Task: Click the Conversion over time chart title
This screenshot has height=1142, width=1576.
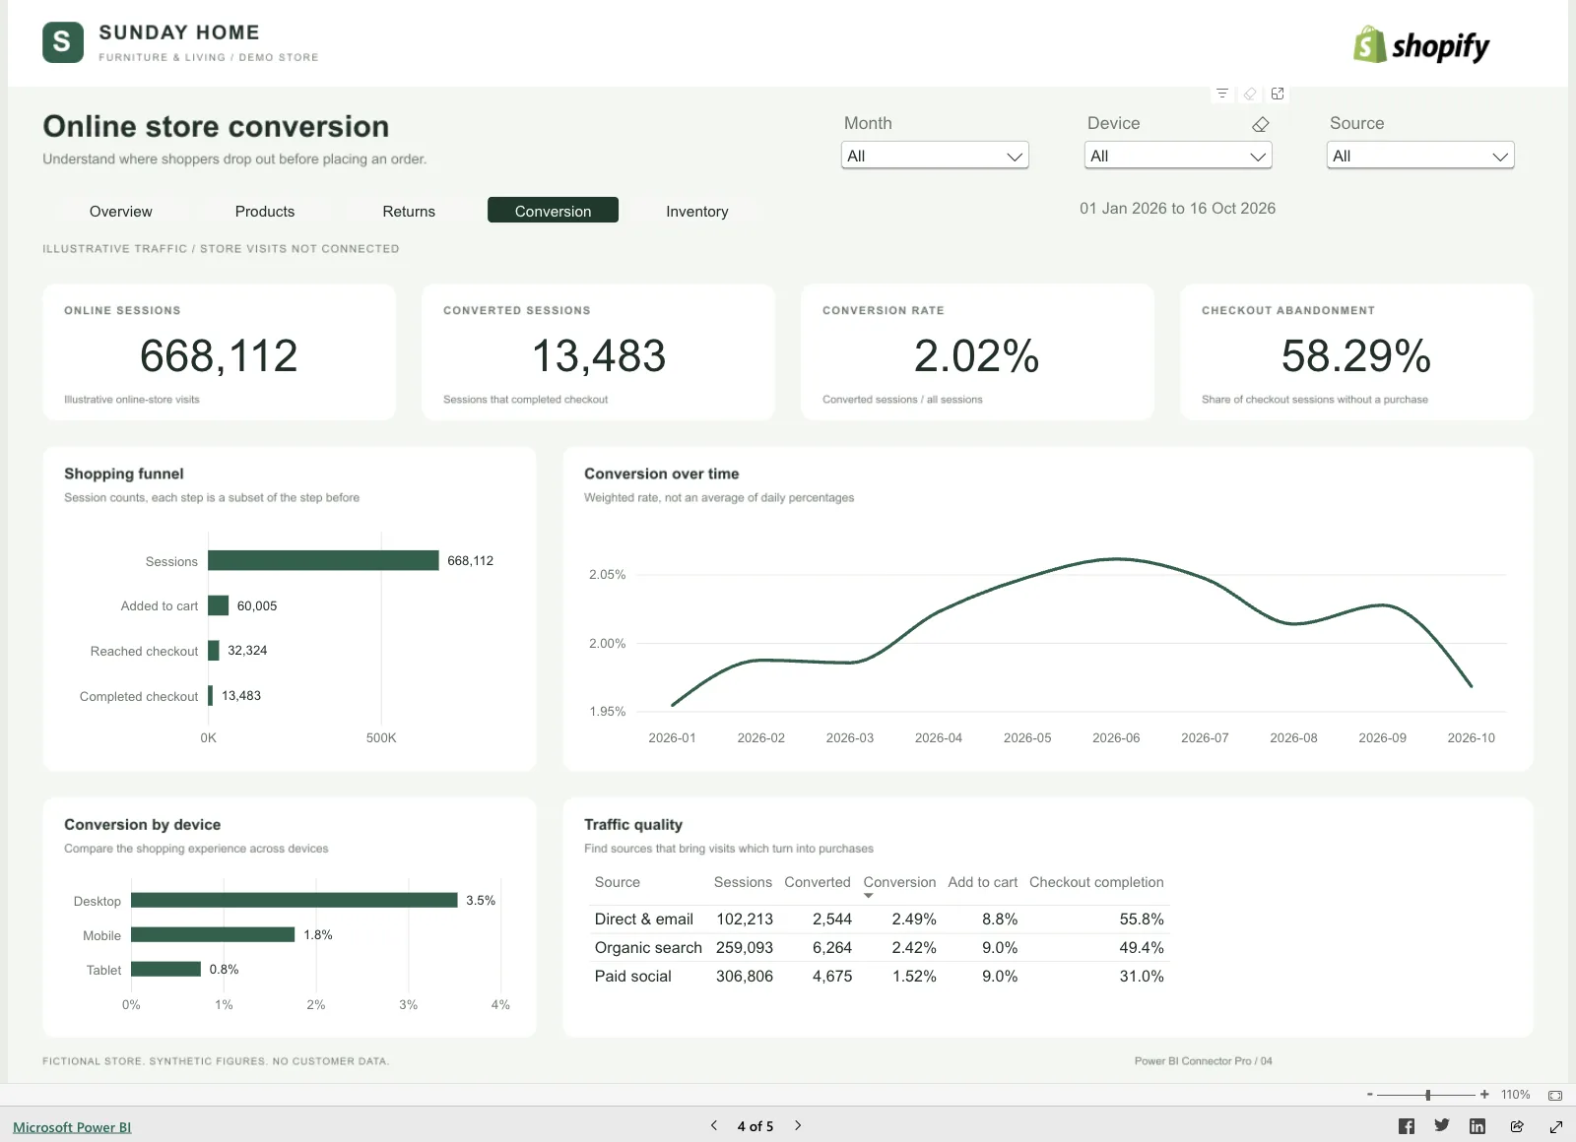Action: pyautogui.click(x=662, y=474)
